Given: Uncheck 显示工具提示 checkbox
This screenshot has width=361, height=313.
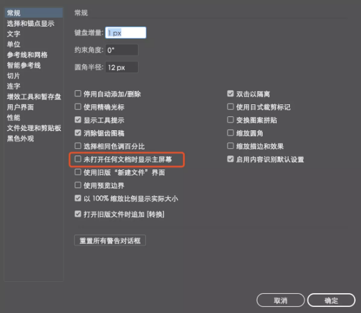Looking at the screenshot, I should [78, 120].
